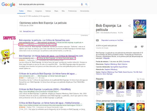Switch to the Videos tab
157x111 pixels.
[29, 11]
